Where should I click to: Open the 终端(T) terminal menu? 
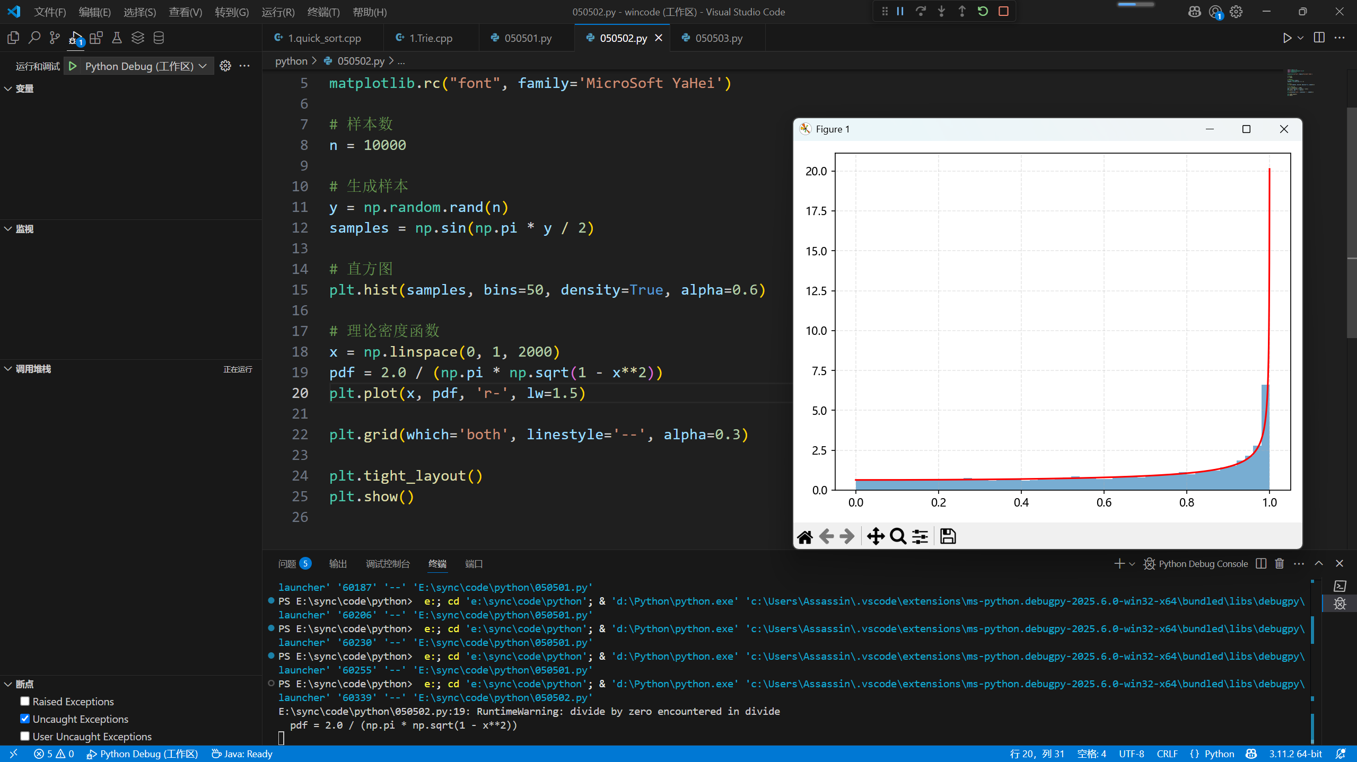coord(323,12)
